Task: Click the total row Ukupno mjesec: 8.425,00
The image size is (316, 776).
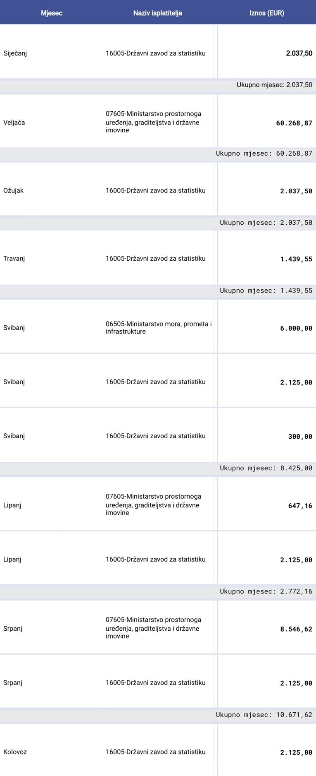Action: 266,468
